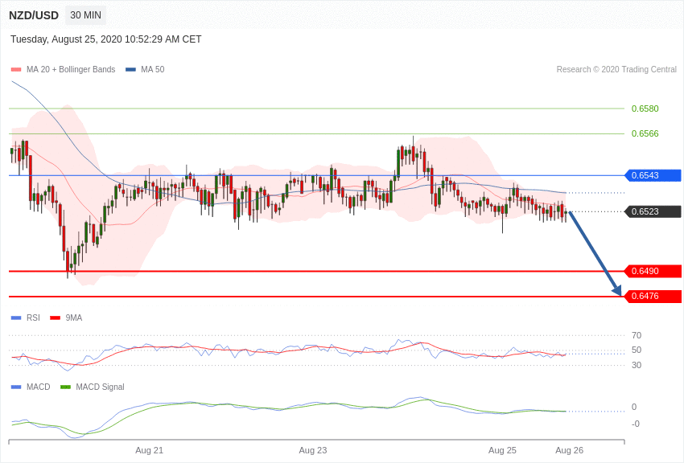The width and height of the screenshot is (684, 463).
Task: Click the 'Aug 25' date axis label
Action: pyautogui.click(x=502, y=450)
